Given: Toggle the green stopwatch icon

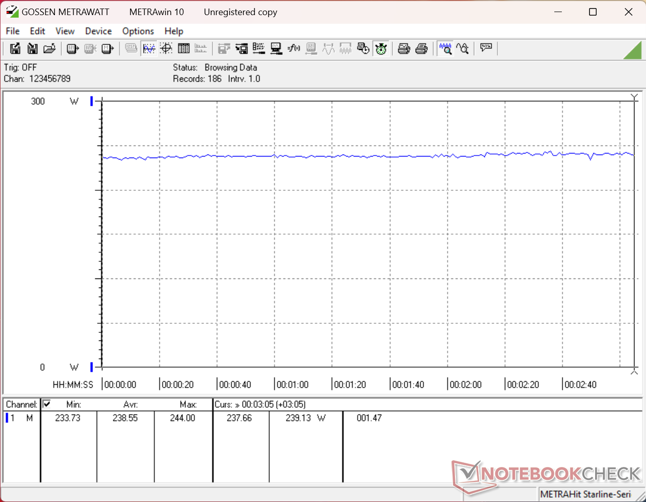Looking at the screenshot, I should point(381,48).
